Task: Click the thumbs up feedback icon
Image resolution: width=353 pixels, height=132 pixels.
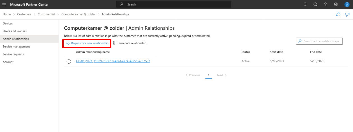Action: [x=338, y=14]
